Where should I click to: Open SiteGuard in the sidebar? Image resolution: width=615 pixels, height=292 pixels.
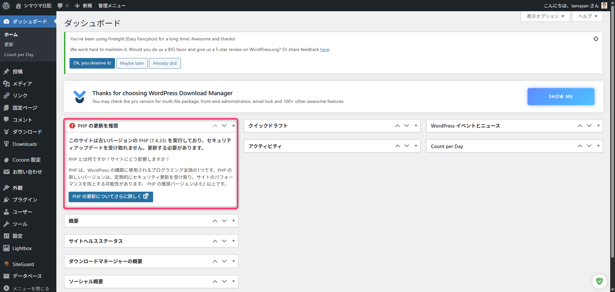point(23,264)
